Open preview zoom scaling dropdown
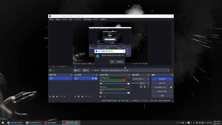222x125 pixels. (x=75, y=66)
